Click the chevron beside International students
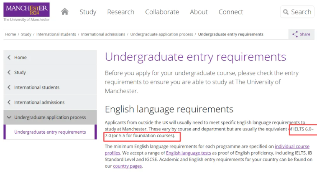 9,88
